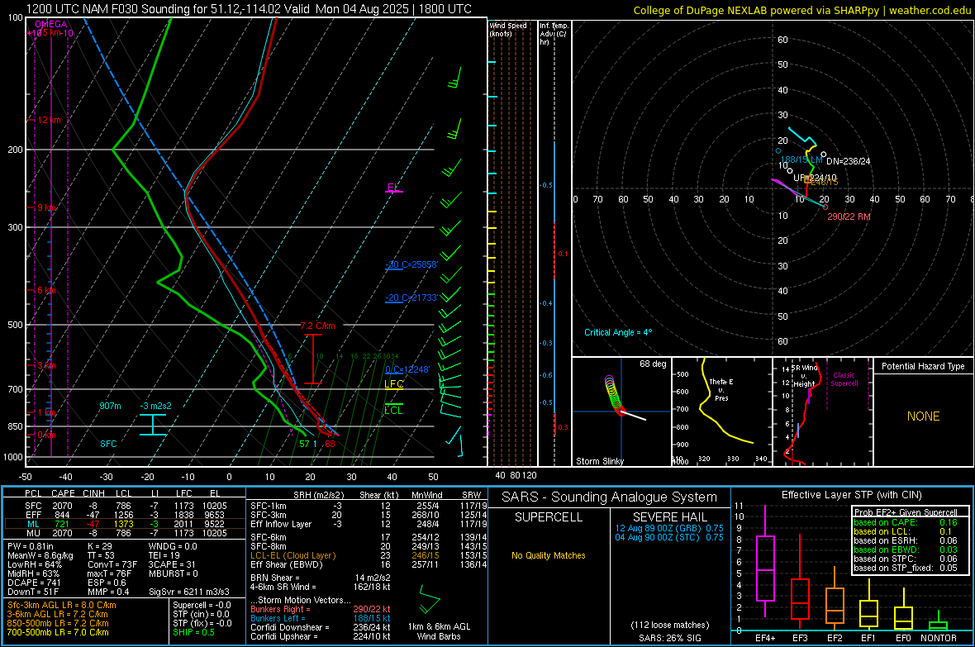Select the yellow LFC marker on Skew-T
Viewport: 975px width, 647px height.
point(394,384)
